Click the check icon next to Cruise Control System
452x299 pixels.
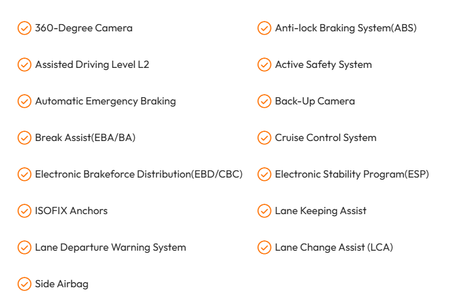point(264,138)
